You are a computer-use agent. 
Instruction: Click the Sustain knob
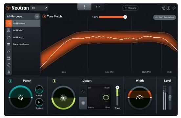[39, 102]
